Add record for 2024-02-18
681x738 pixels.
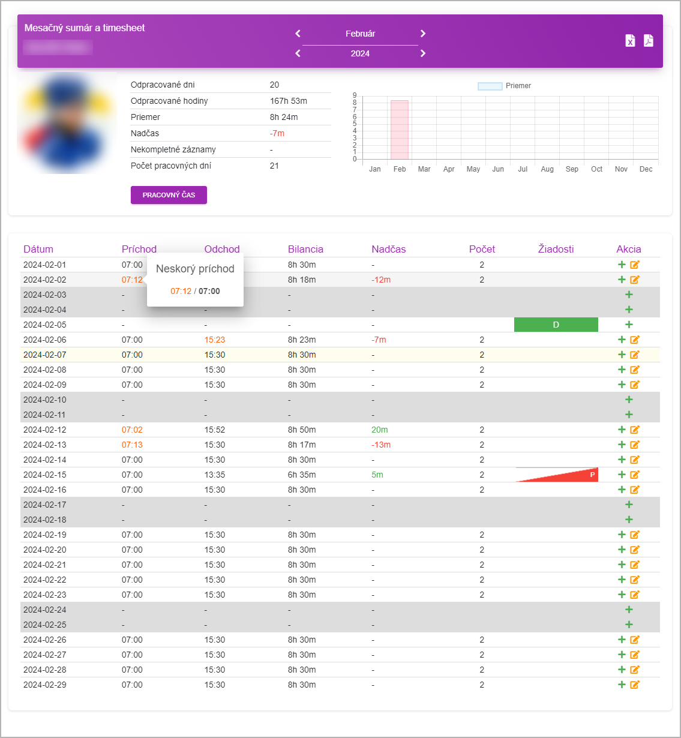tap(629, 520)
